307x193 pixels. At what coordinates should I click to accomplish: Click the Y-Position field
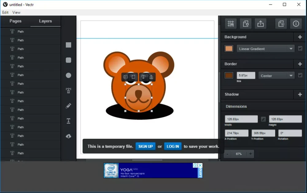pyautogui.click(x=263, y=133)
